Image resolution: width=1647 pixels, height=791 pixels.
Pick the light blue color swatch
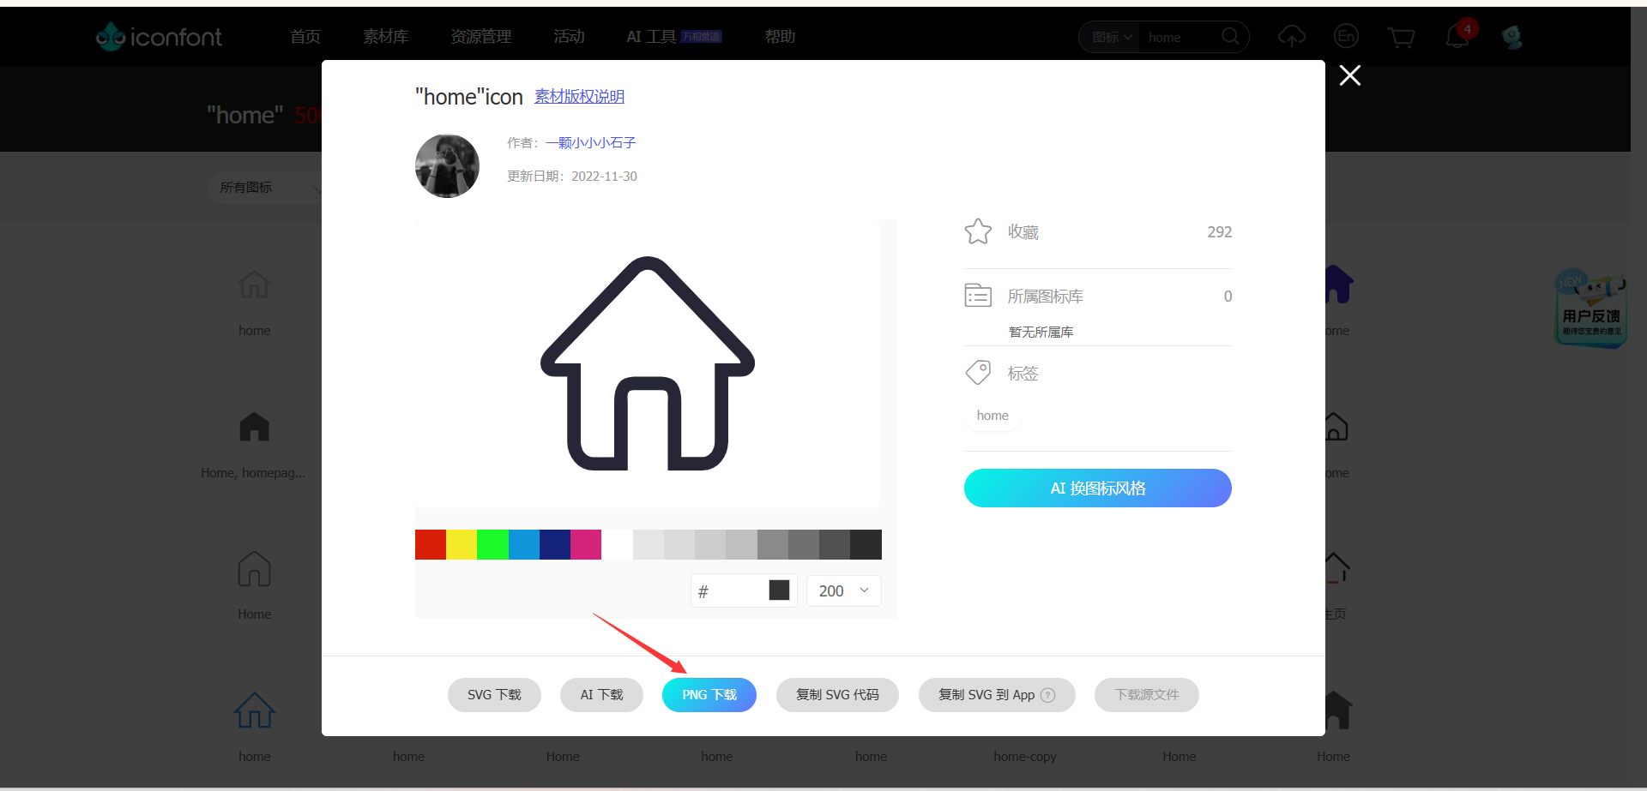pyautogui.click(x=524, y=544)
